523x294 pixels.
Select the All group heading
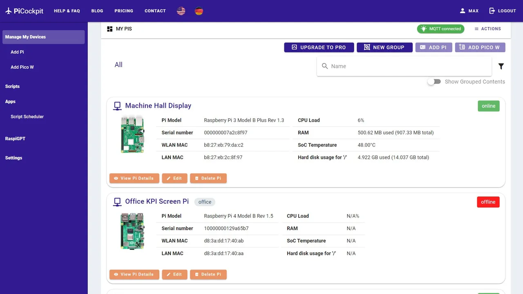pos(118,65)
